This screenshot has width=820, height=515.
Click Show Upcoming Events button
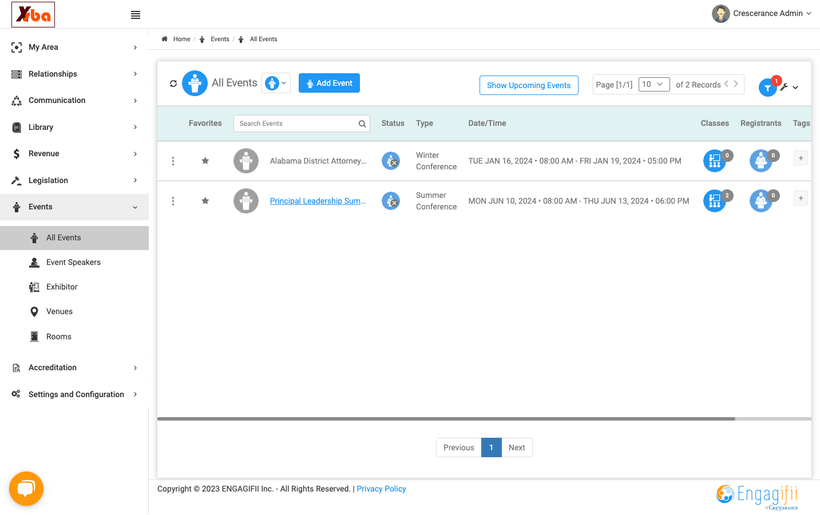pos(529,85)
